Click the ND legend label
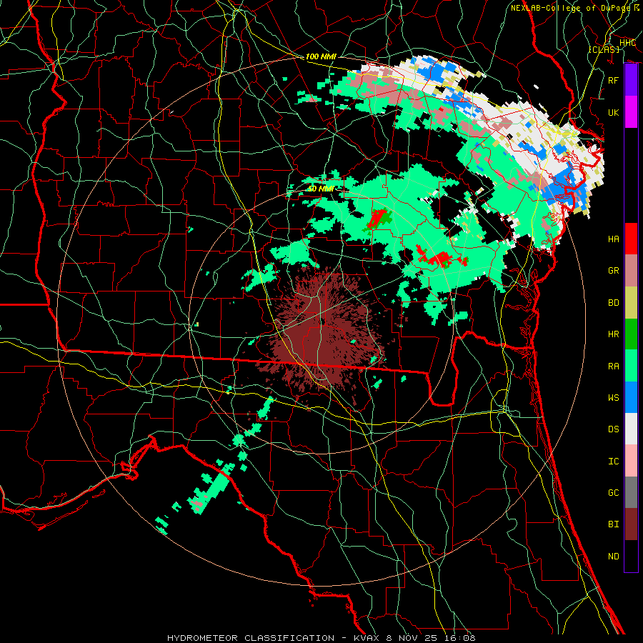The width and height of the screenshot is (643, 643). pos(613,556)
